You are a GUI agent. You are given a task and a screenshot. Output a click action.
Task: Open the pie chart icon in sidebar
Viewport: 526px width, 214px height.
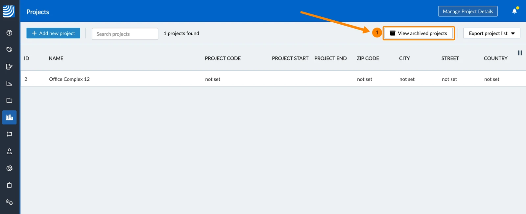pos(9,168)
